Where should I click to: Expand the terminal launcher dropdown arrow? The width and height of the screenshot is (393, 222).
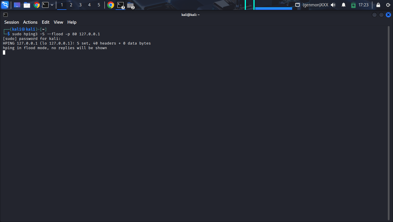(x=52, y=5)
